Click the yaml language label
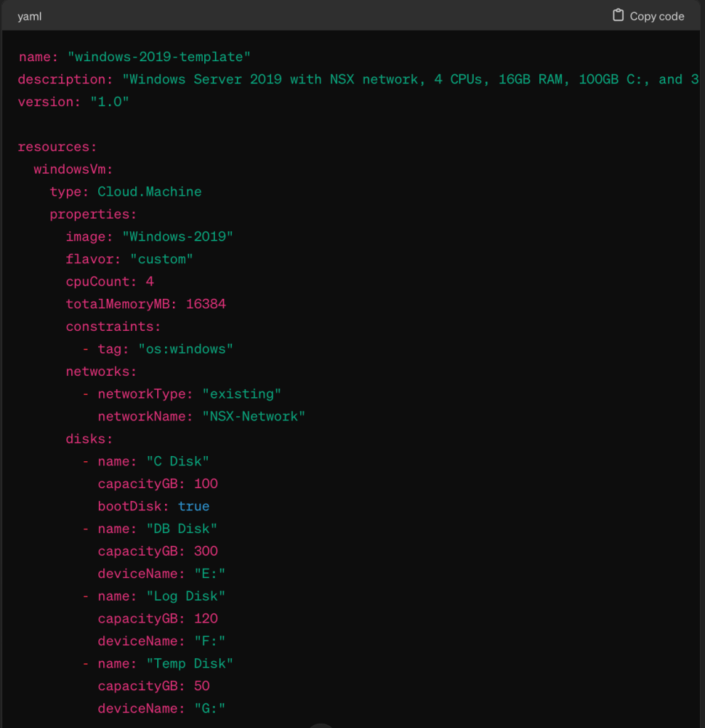Viewport: 705px width, 728px height. click(x=30, y=16)
